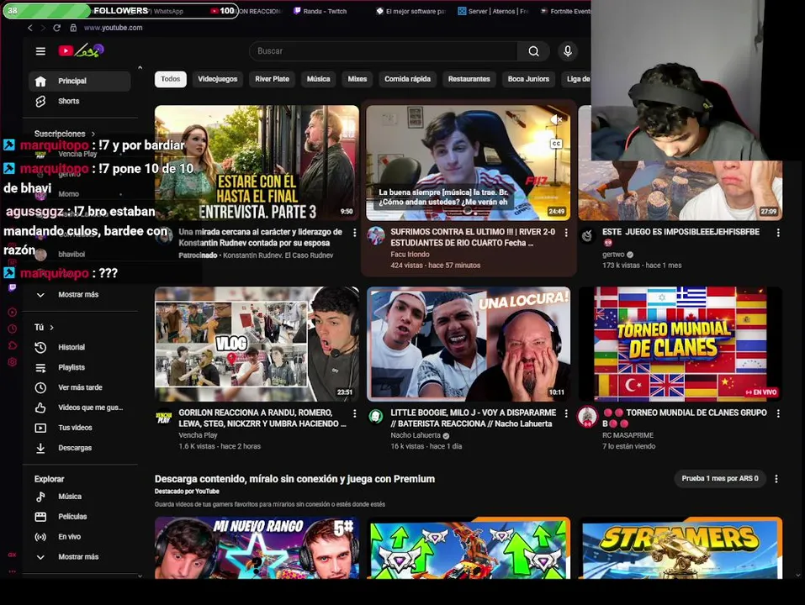Open the Vlog Gorilon Reacciona thumbnail

pos(257,344)
